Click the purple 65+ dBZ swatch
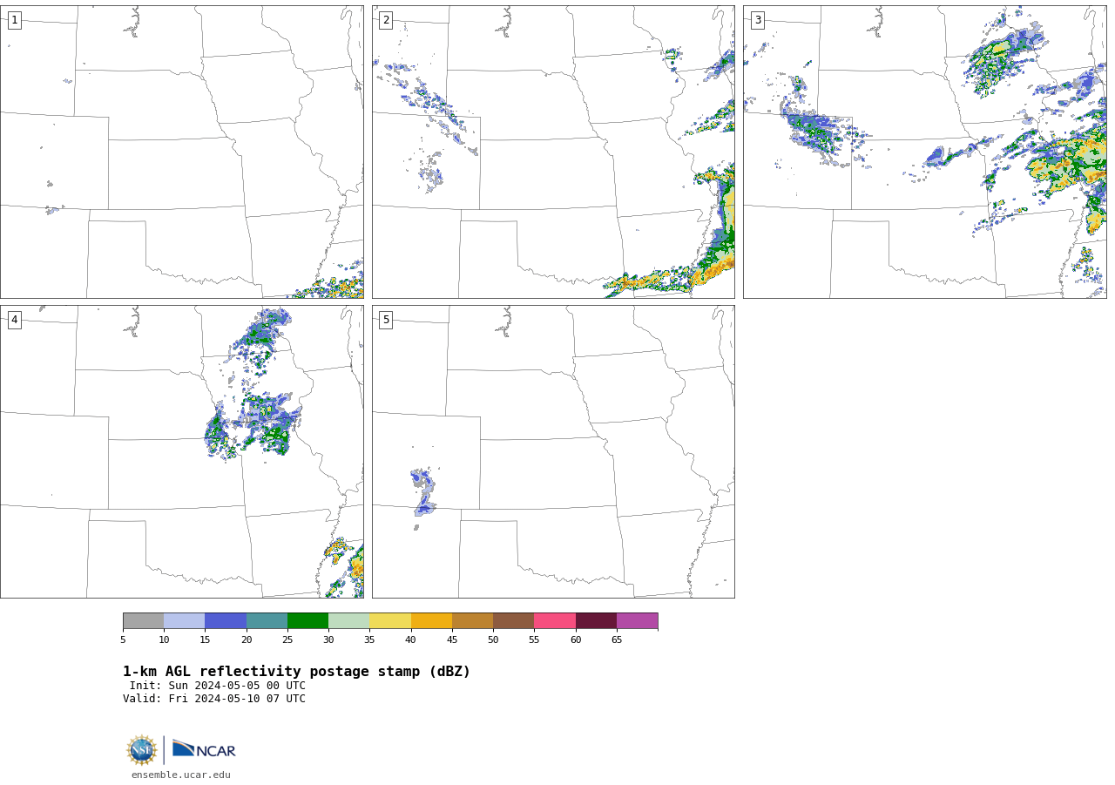Image resolution: width=1115 pixels, height=785 pixels. pos(637,620)
